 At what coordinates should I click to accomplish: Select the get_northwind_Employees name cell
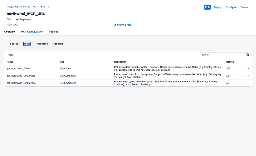[x=21, y=83]
